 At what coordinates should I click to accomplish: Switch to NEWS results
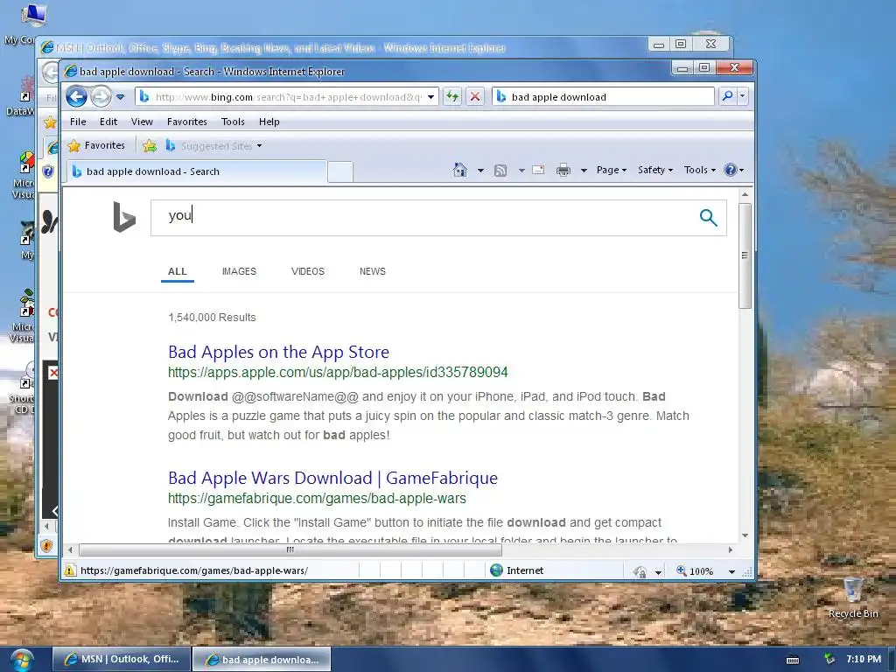[373, 271]
